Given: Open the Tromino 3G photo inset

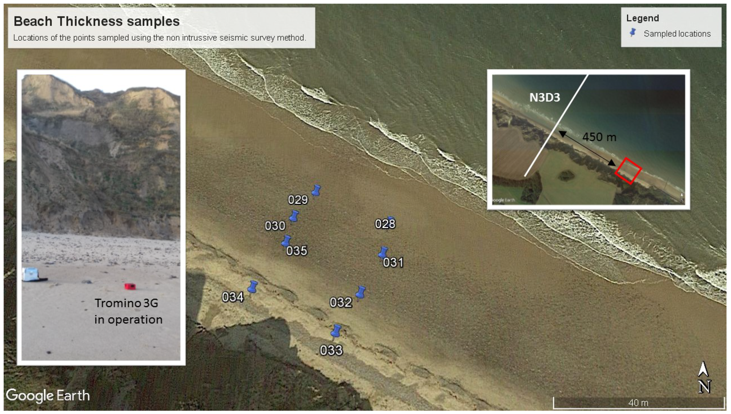Looking at the screenshot, I should (x=101, y=218).
